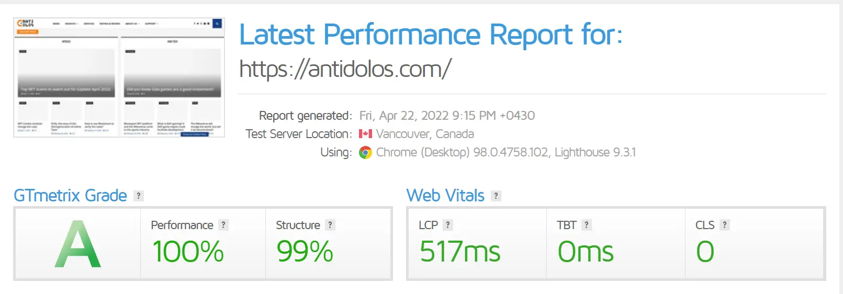The width and height of the screenshot is (843, 294).
Task: Click the Latest Performance Report heading
Action: 431,35
